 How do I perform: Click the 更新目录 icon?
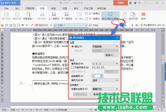coord(17,16)
